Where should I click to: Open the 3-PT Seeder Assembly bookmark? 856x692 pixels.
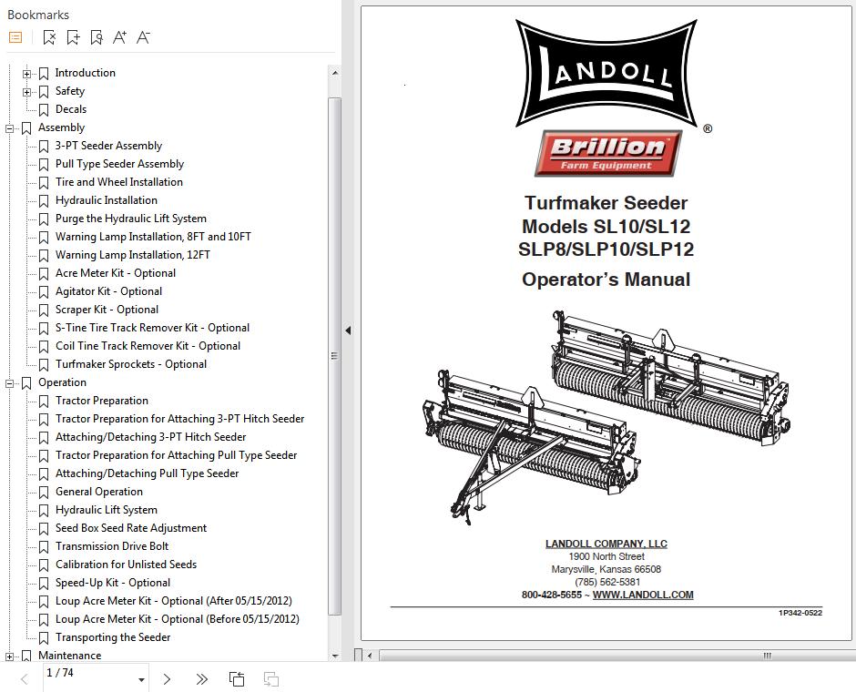point(108,146)
